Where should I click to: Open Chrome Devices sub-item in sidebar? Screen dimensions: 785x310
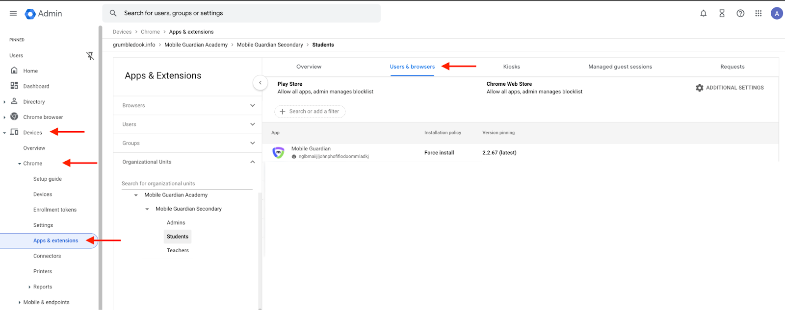[43, 194]
